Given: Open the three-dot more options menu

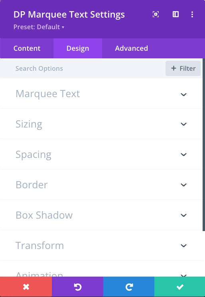Looking at the screenshot, I should pos(192,14).
